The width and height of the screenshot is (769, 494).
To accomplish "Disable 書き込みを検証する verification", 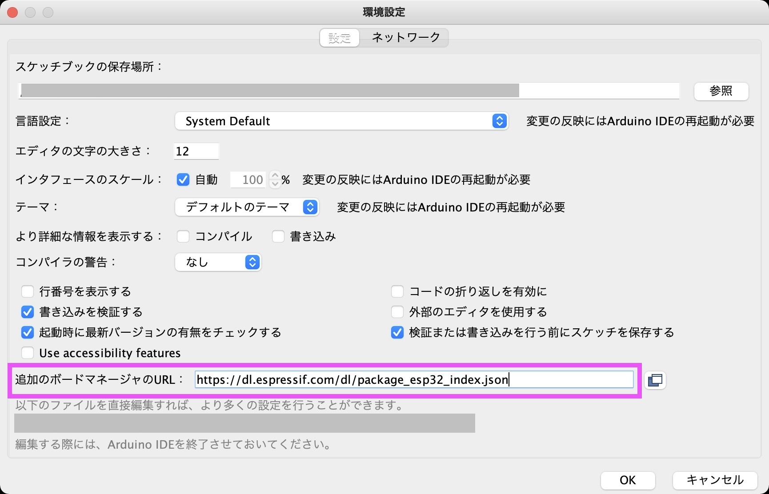I will [x=27, y=312].
